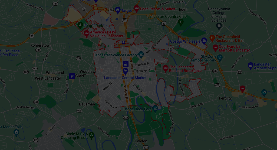Click the camera attraction pin near Millstream Rd
Screen dimensions: 277x150
(x=264, y=93)
